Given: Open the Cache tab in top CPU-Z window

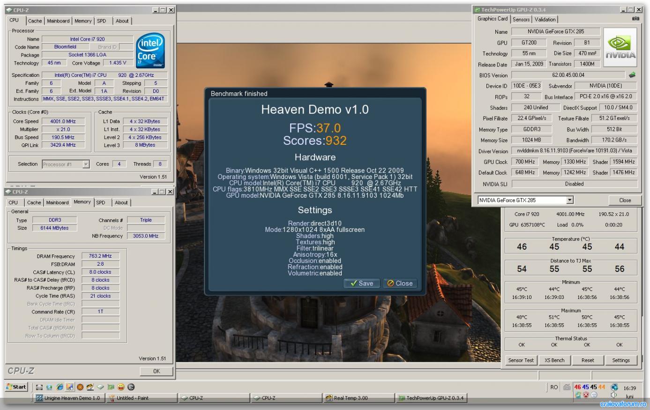Looking at the screenshot, I should coord(35,21).
